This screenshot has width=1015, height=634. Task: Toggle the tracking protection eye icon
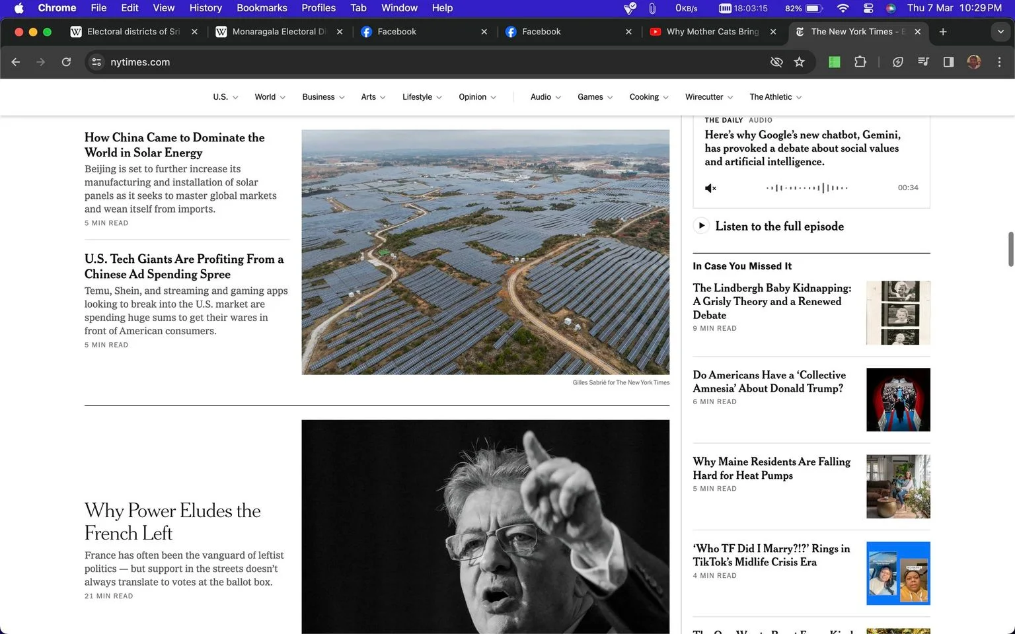[776, 62]
